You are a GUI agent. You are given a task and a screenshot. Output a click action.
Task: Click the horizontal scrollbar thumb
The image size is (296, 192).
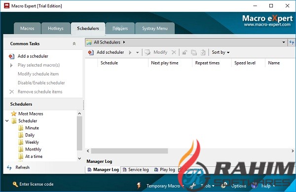point(129,151)
